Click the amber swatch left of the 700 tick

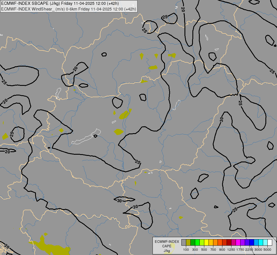coord(211,242)
